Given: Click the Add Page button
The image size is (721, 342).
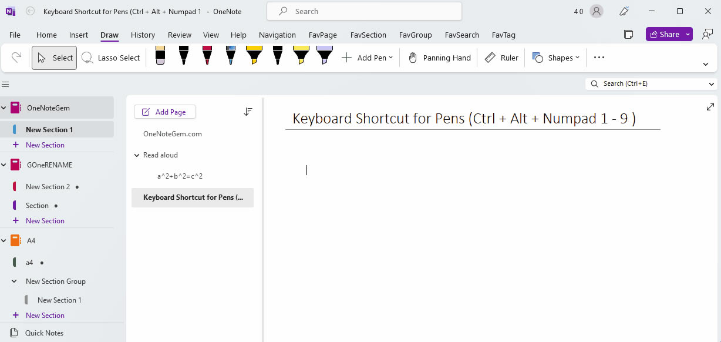Looking at the screenshot, I should pos(165,111).
